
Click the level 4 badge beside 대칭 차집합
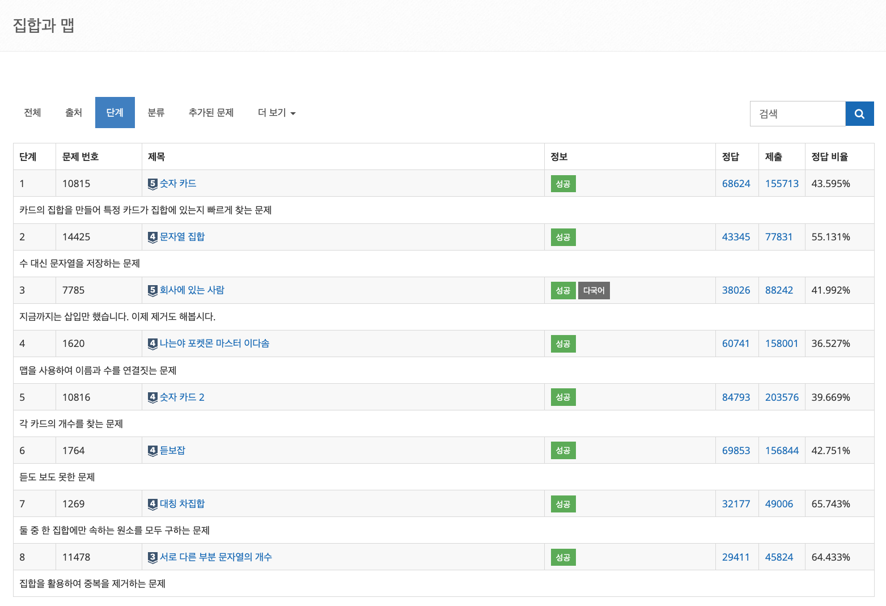pos(152,503)
